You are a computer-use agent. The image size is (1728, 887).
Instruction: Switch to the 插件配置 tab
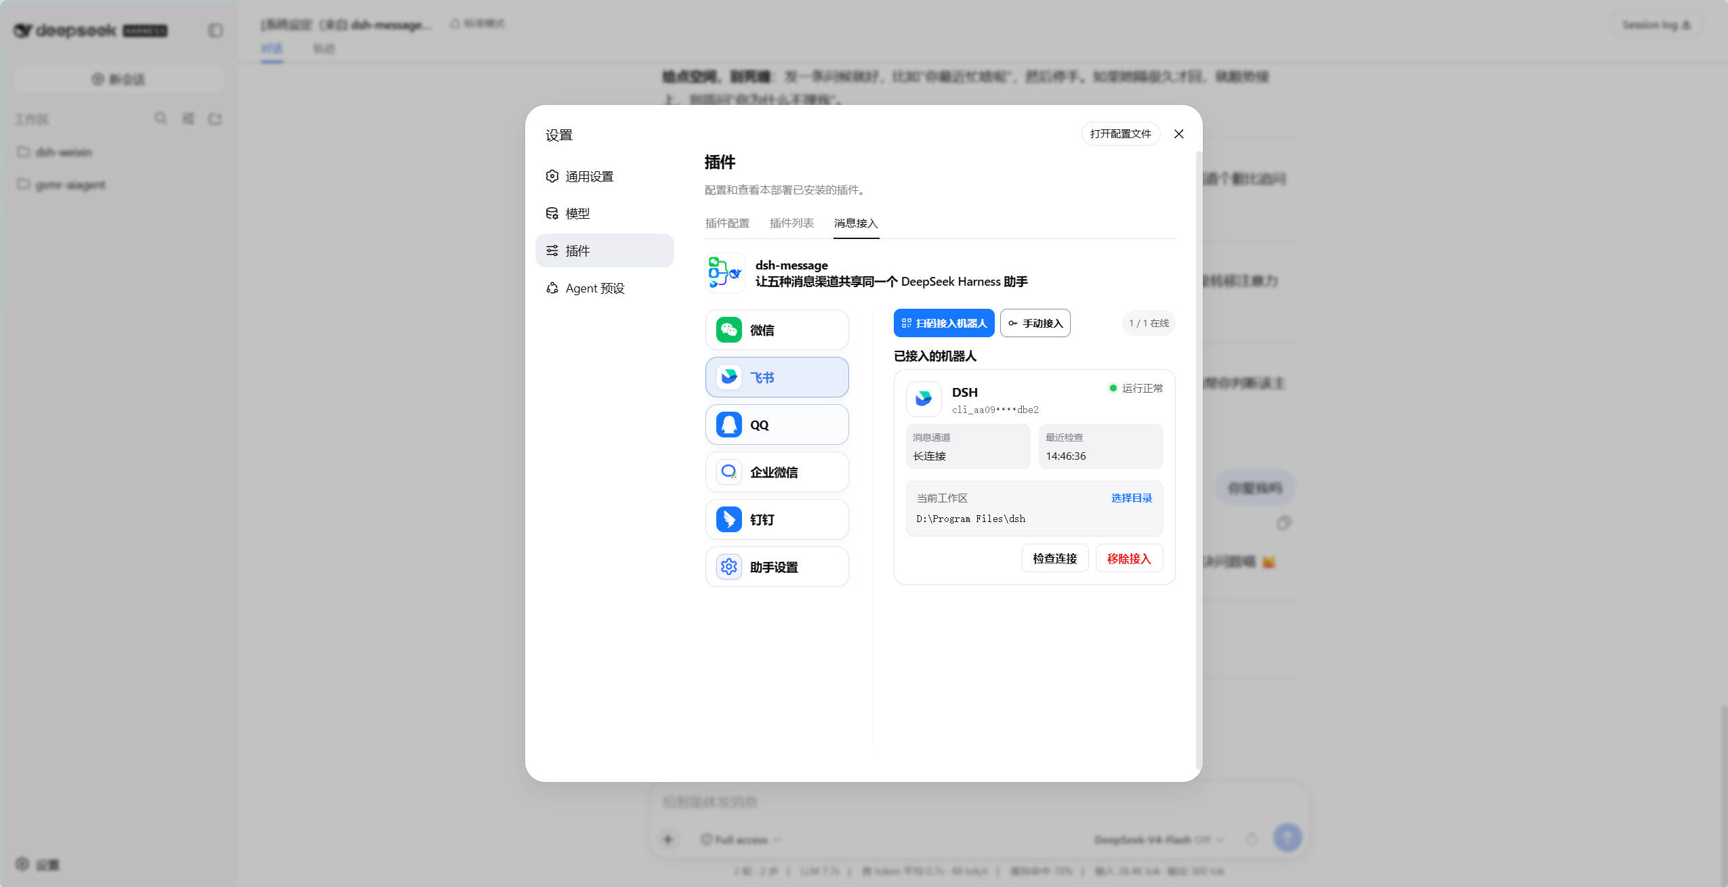[727, 223]
